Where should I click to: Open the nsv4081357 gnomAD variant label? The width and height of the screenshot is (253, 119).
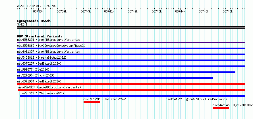coord(49,52)
